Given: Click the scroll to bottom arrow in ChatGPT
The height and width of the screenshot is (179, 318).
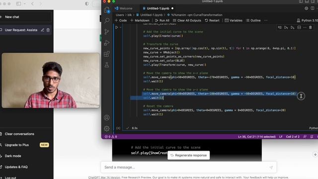Looking at the screenshot, I should coord(315,155).
